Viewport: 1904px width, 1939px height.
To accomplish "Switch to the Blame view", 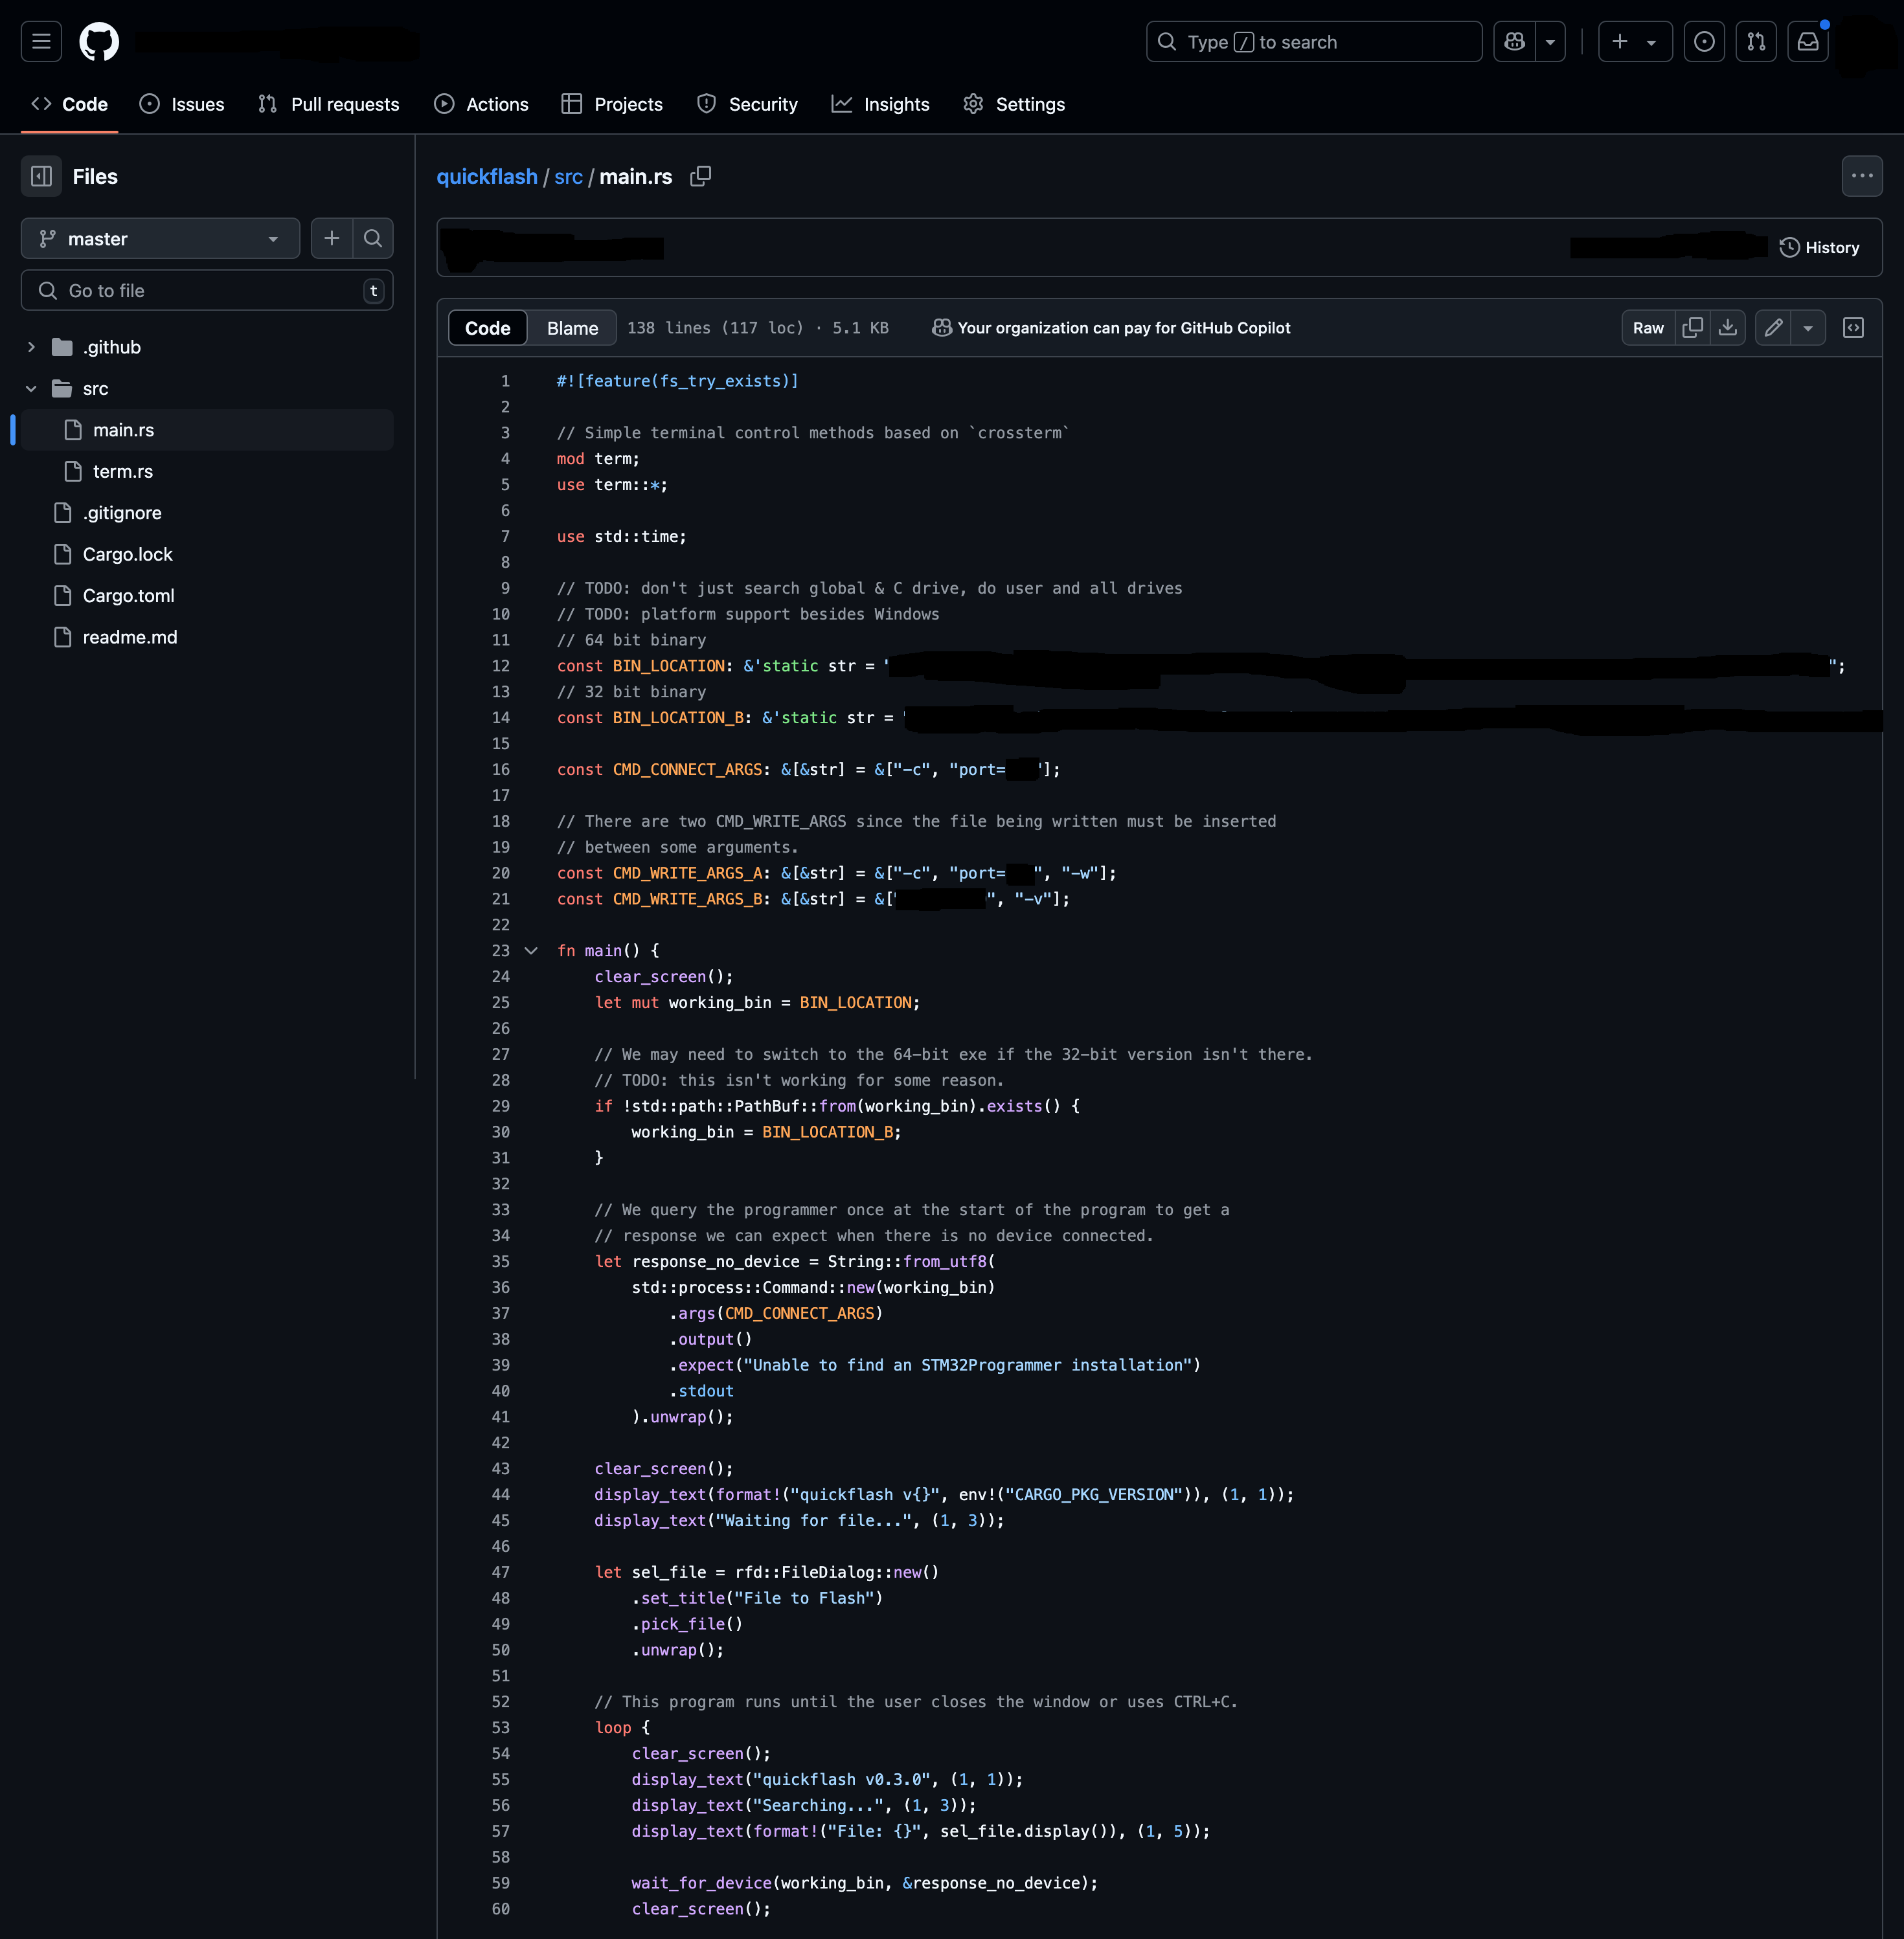I will tap(572, 328).
